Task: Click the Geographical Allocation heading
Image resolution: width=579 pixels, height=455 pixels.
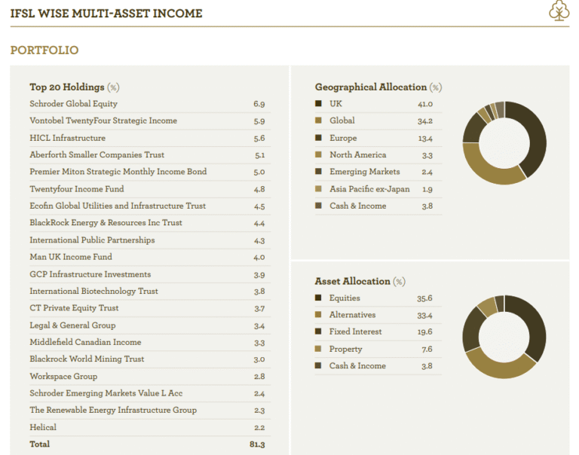Action: coord(378,87)
